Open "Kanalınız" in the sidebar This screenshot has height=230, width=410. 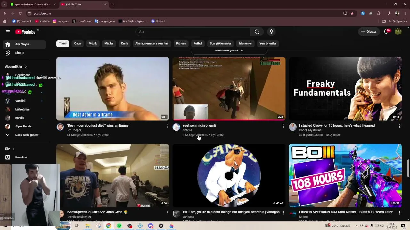click(24, 157)
